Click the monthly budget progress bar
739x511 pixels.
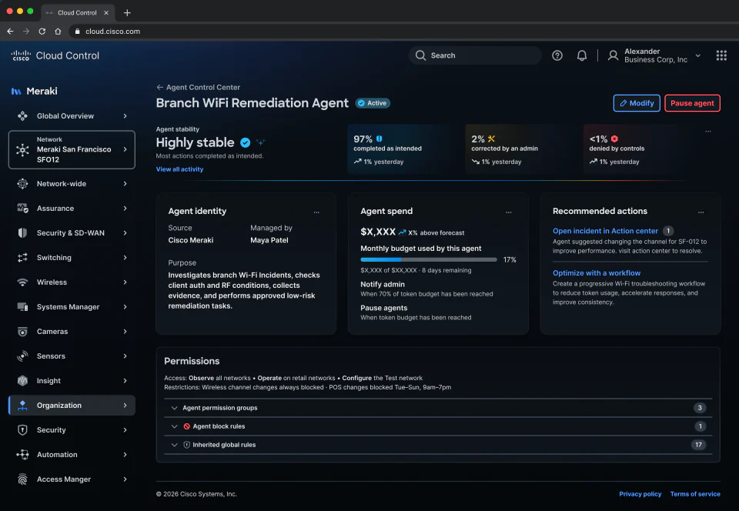click(429, 259)
